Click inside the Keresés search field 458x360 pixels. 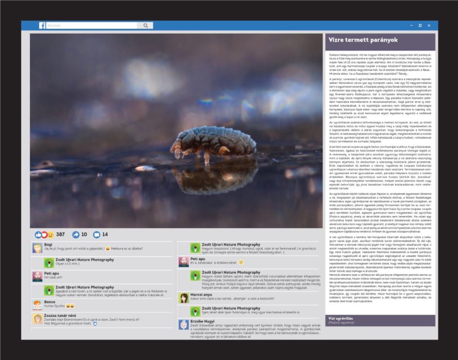click(x=93, y=25)
